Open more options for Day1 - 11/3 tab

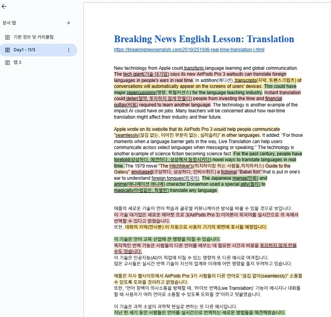[69, 50]
